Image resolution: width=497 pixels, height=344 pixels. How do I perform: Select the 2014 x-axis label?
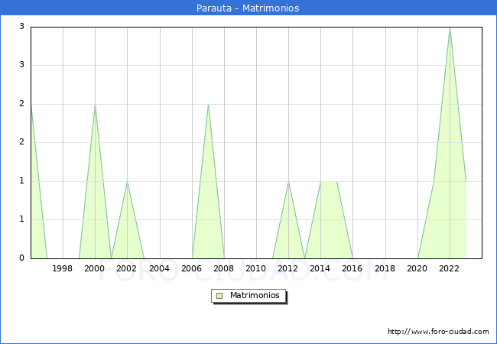point(320,268)
